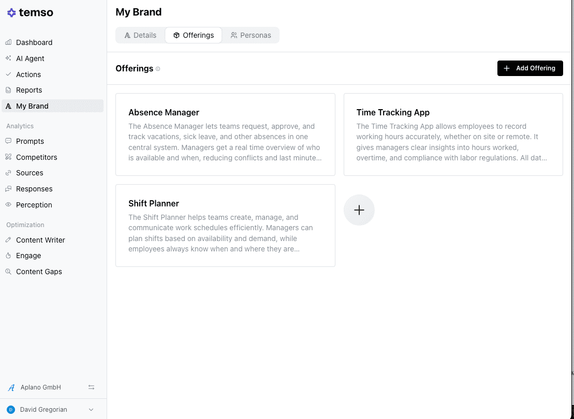The height and width of the screenshot is (419, 574).
Task: Switch workspace using the Aplano GmbH swap arrows
Action: click(91, 387)
